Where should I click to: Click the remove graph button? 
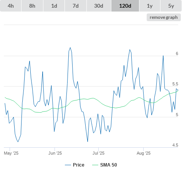tap(164, 17)
